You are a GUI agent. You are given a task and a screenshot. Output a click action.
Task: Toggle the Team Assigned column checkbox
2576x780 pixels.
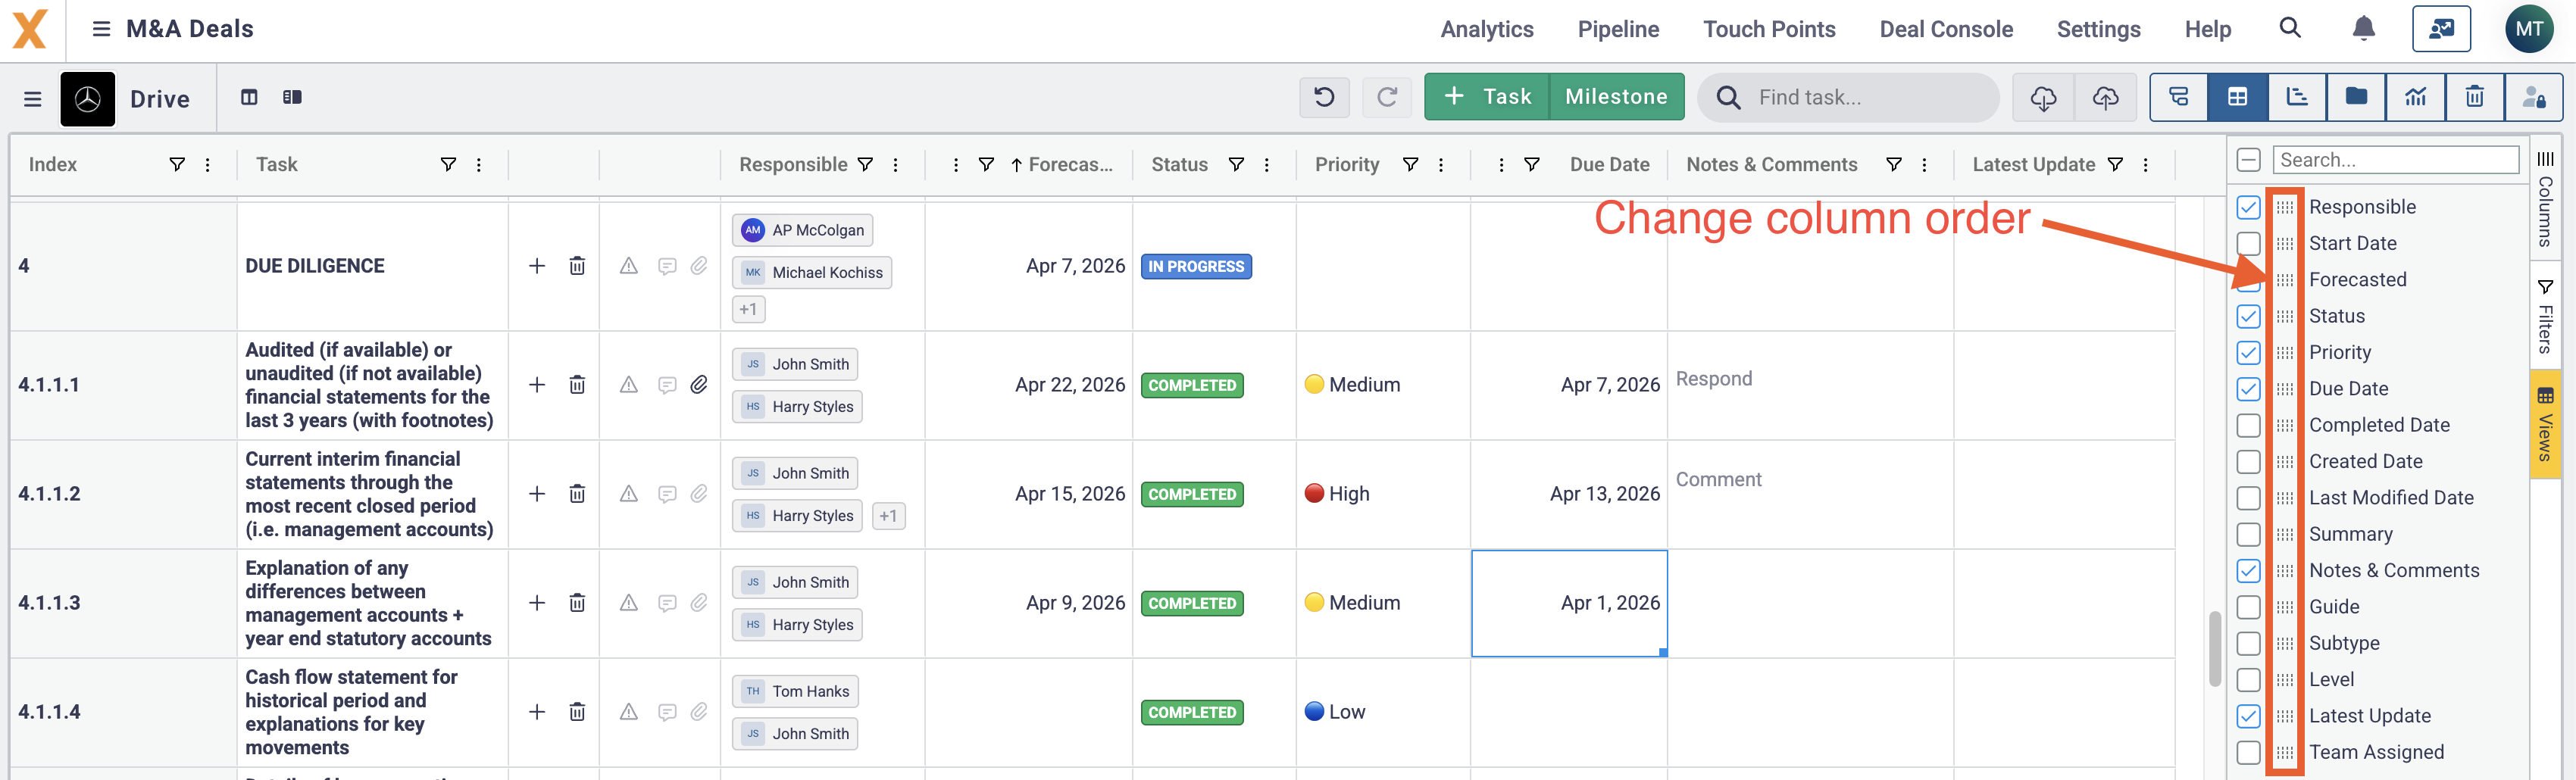coord(2248,752)
